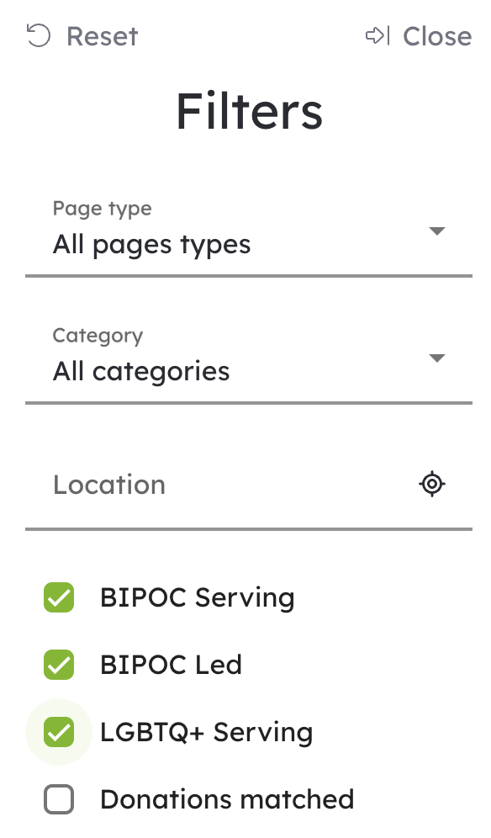Use the crosshair current location icon

coord(432,484)
